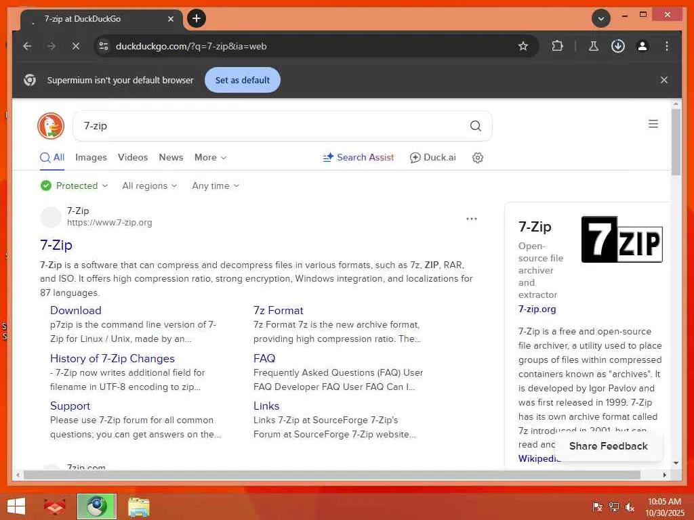Open the History of 7-Zip Changes link
Viewport: 694px width, 520px height.
coord(113,359)
